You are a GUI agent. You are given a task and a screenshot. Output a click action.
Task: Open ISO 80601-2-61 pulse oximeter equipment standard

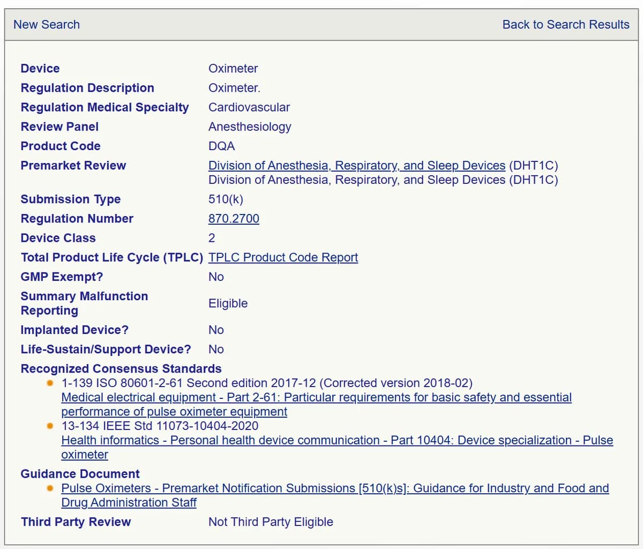pos(316,405)
